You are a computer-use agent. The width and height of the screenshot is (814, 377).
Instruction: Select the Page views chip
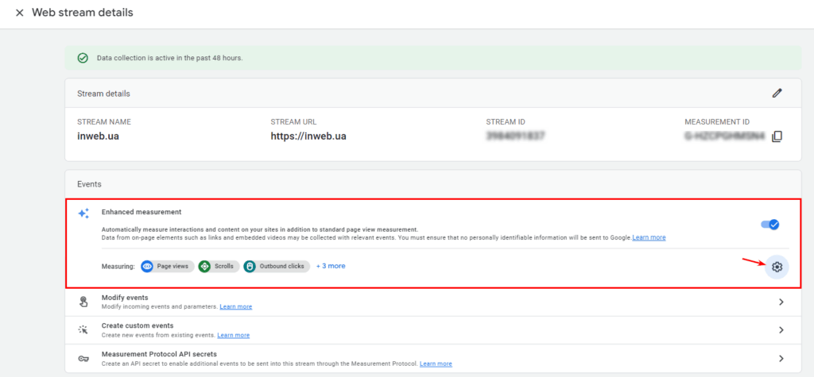tap(168, 266)
